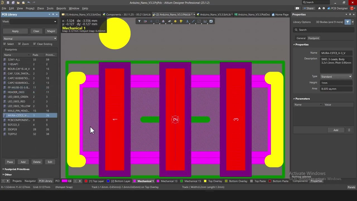Select the place pad tool
The image size is (357, 201).
click(x=175, y=21)
